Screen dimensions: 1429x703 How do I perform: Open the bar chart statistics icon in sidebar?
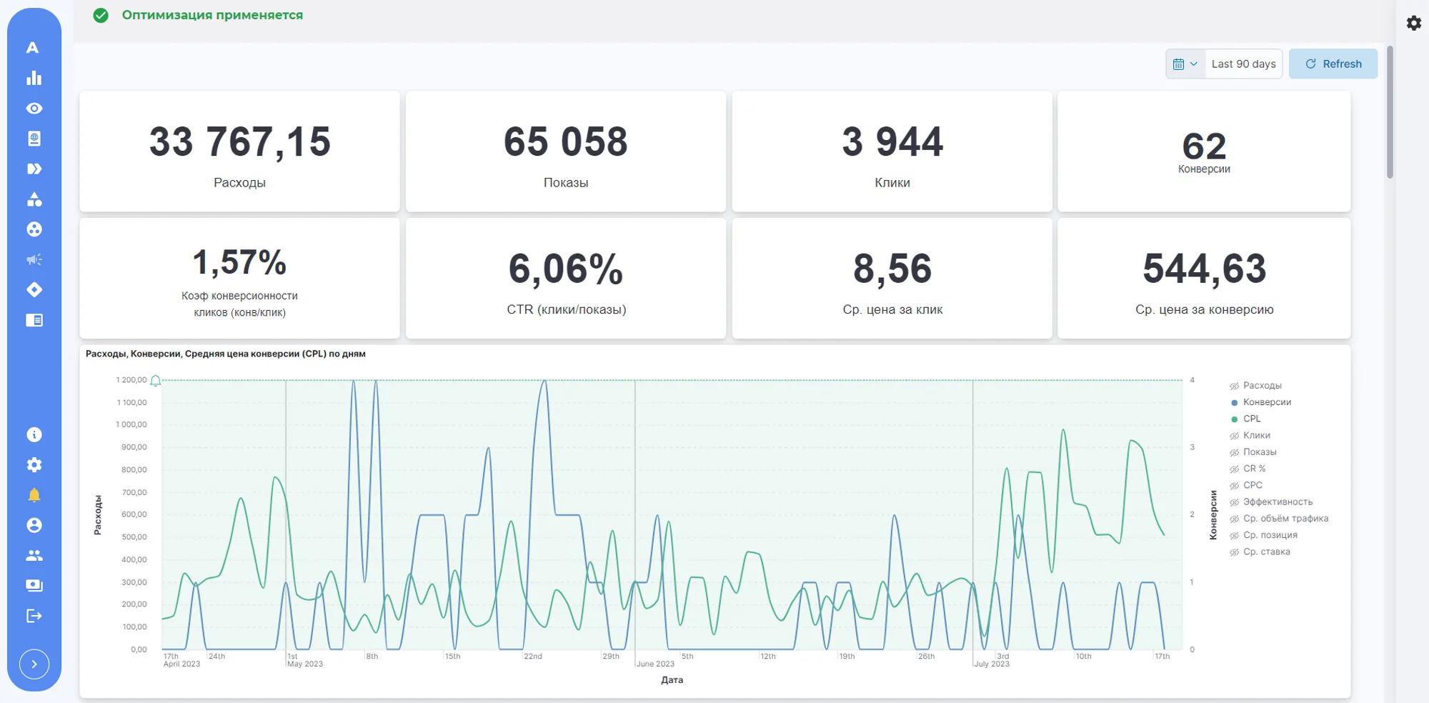34,78
